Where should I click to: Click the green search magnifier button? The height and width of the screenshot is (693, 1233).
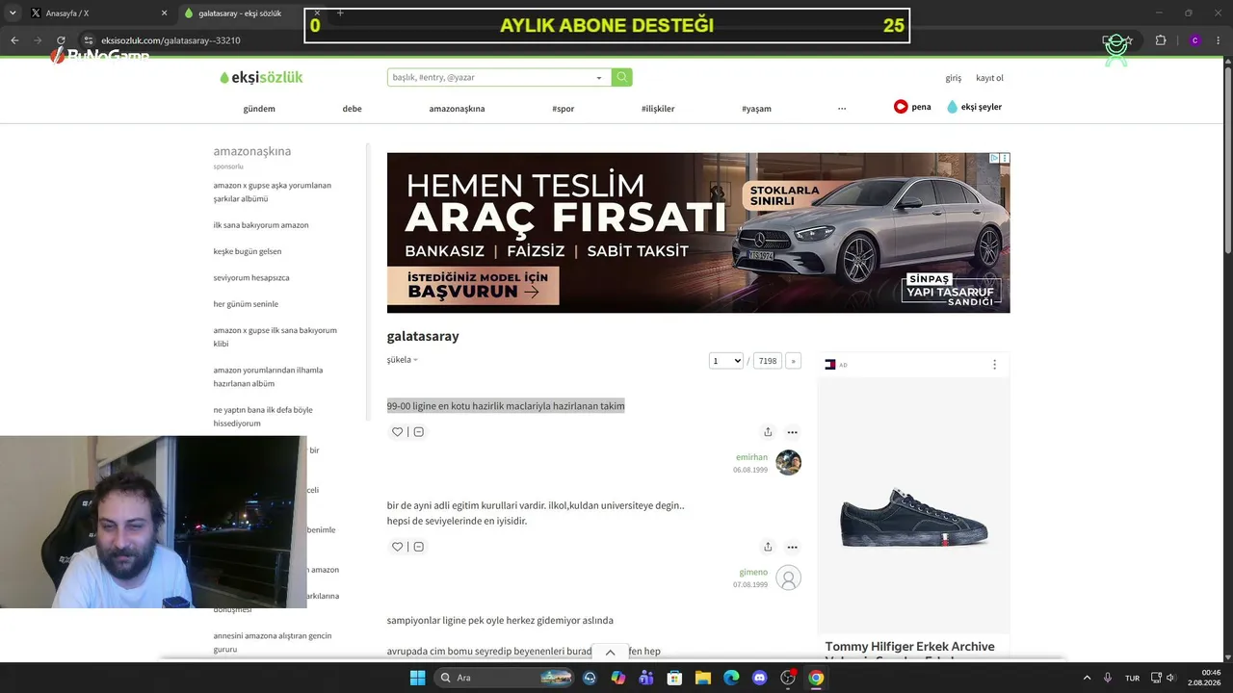click(622, 77)
